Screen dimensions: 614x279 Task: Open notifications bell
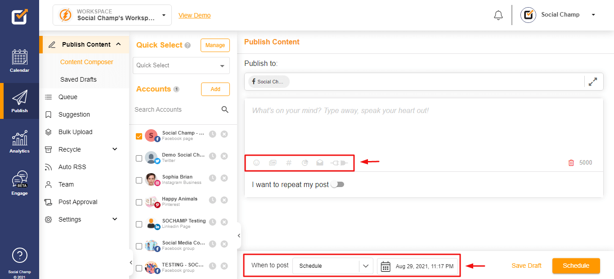click(498, 15)
